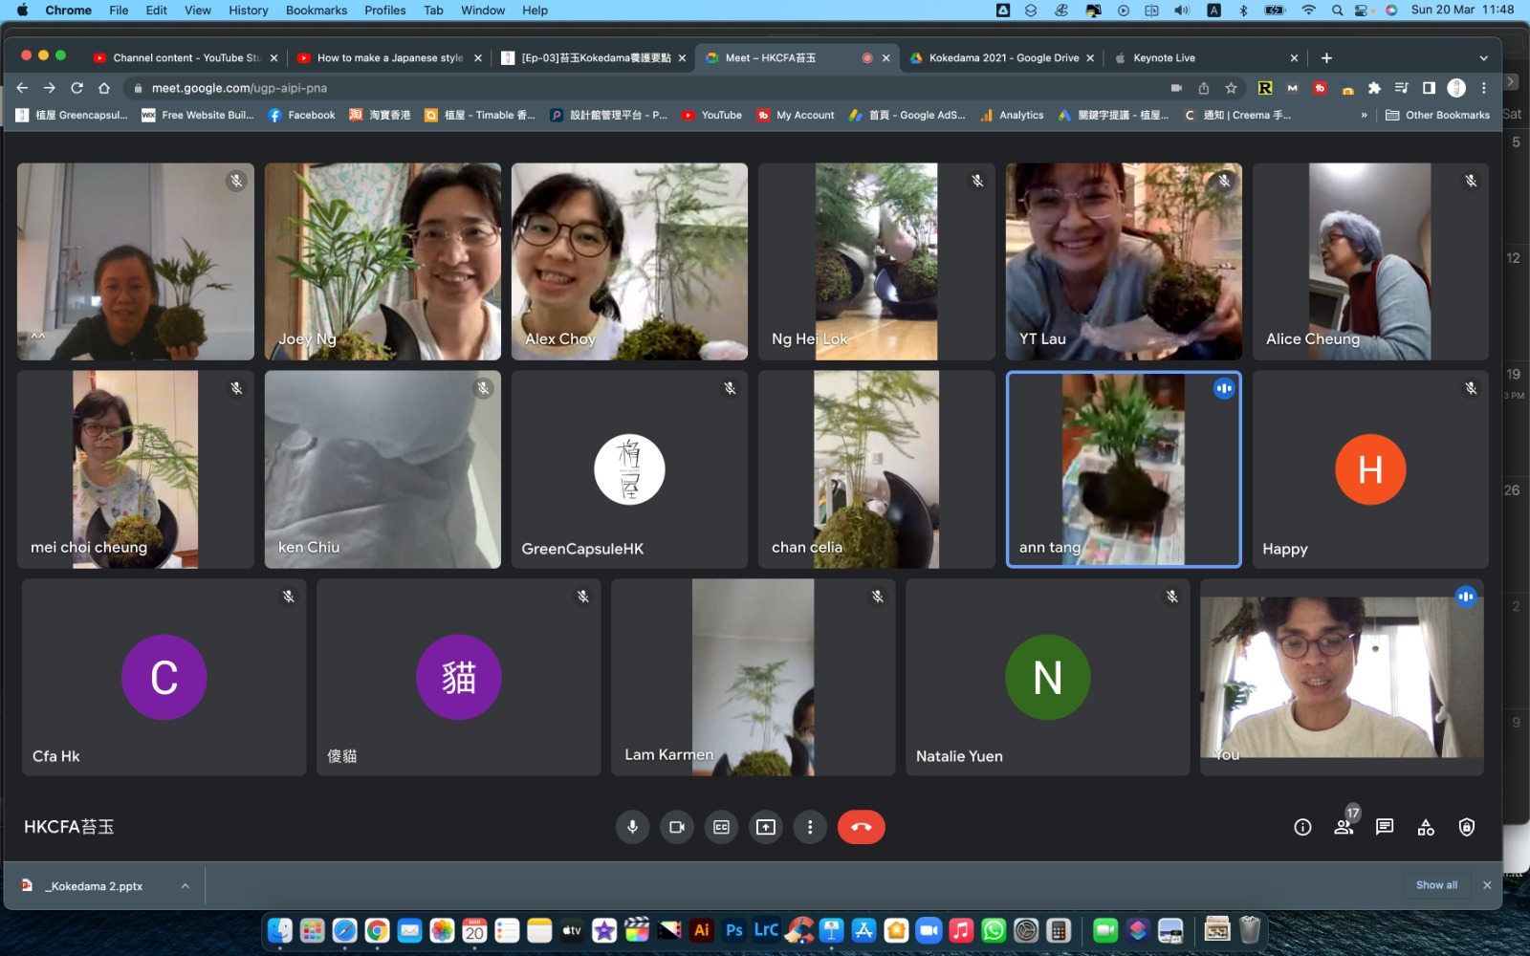Bookmark this page with star icon
The height and width of the screenshot is (956, 1530).
(x=1231, y=88)
